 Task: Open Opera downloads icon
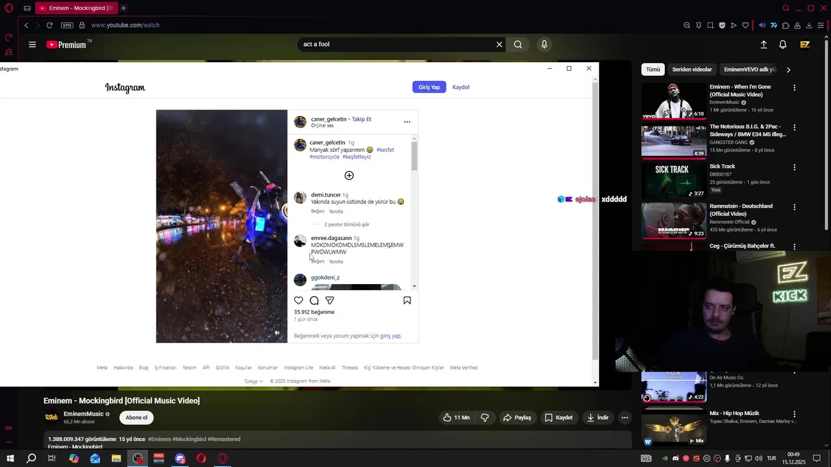[x=809, y=25]
